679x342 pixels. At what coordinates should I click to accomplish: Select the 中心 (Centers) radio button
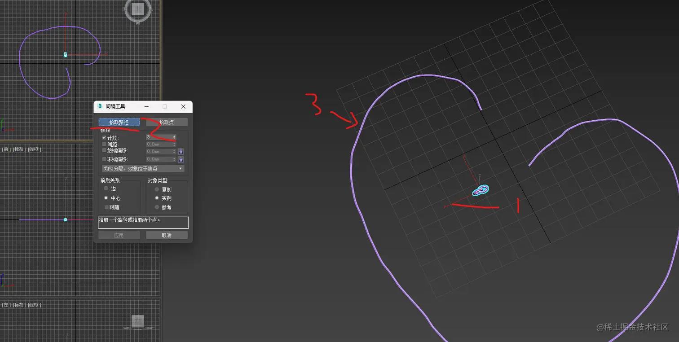click(106, 198)
